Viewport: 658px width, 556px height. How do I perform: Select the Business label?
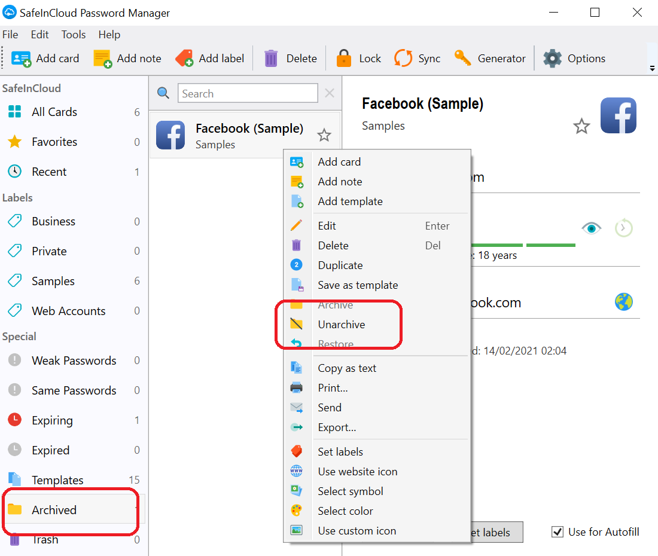(x=74, y=221)
